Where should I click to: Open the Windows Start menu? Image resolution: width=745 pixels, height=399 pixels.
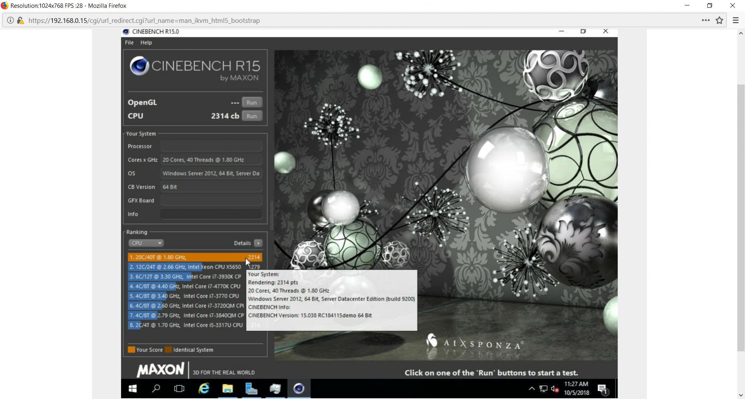tap(132, 389)
